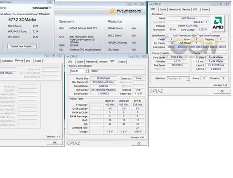Click OK in the processor CPU-Z window
The image size is (233, 178).
[222, 91]
